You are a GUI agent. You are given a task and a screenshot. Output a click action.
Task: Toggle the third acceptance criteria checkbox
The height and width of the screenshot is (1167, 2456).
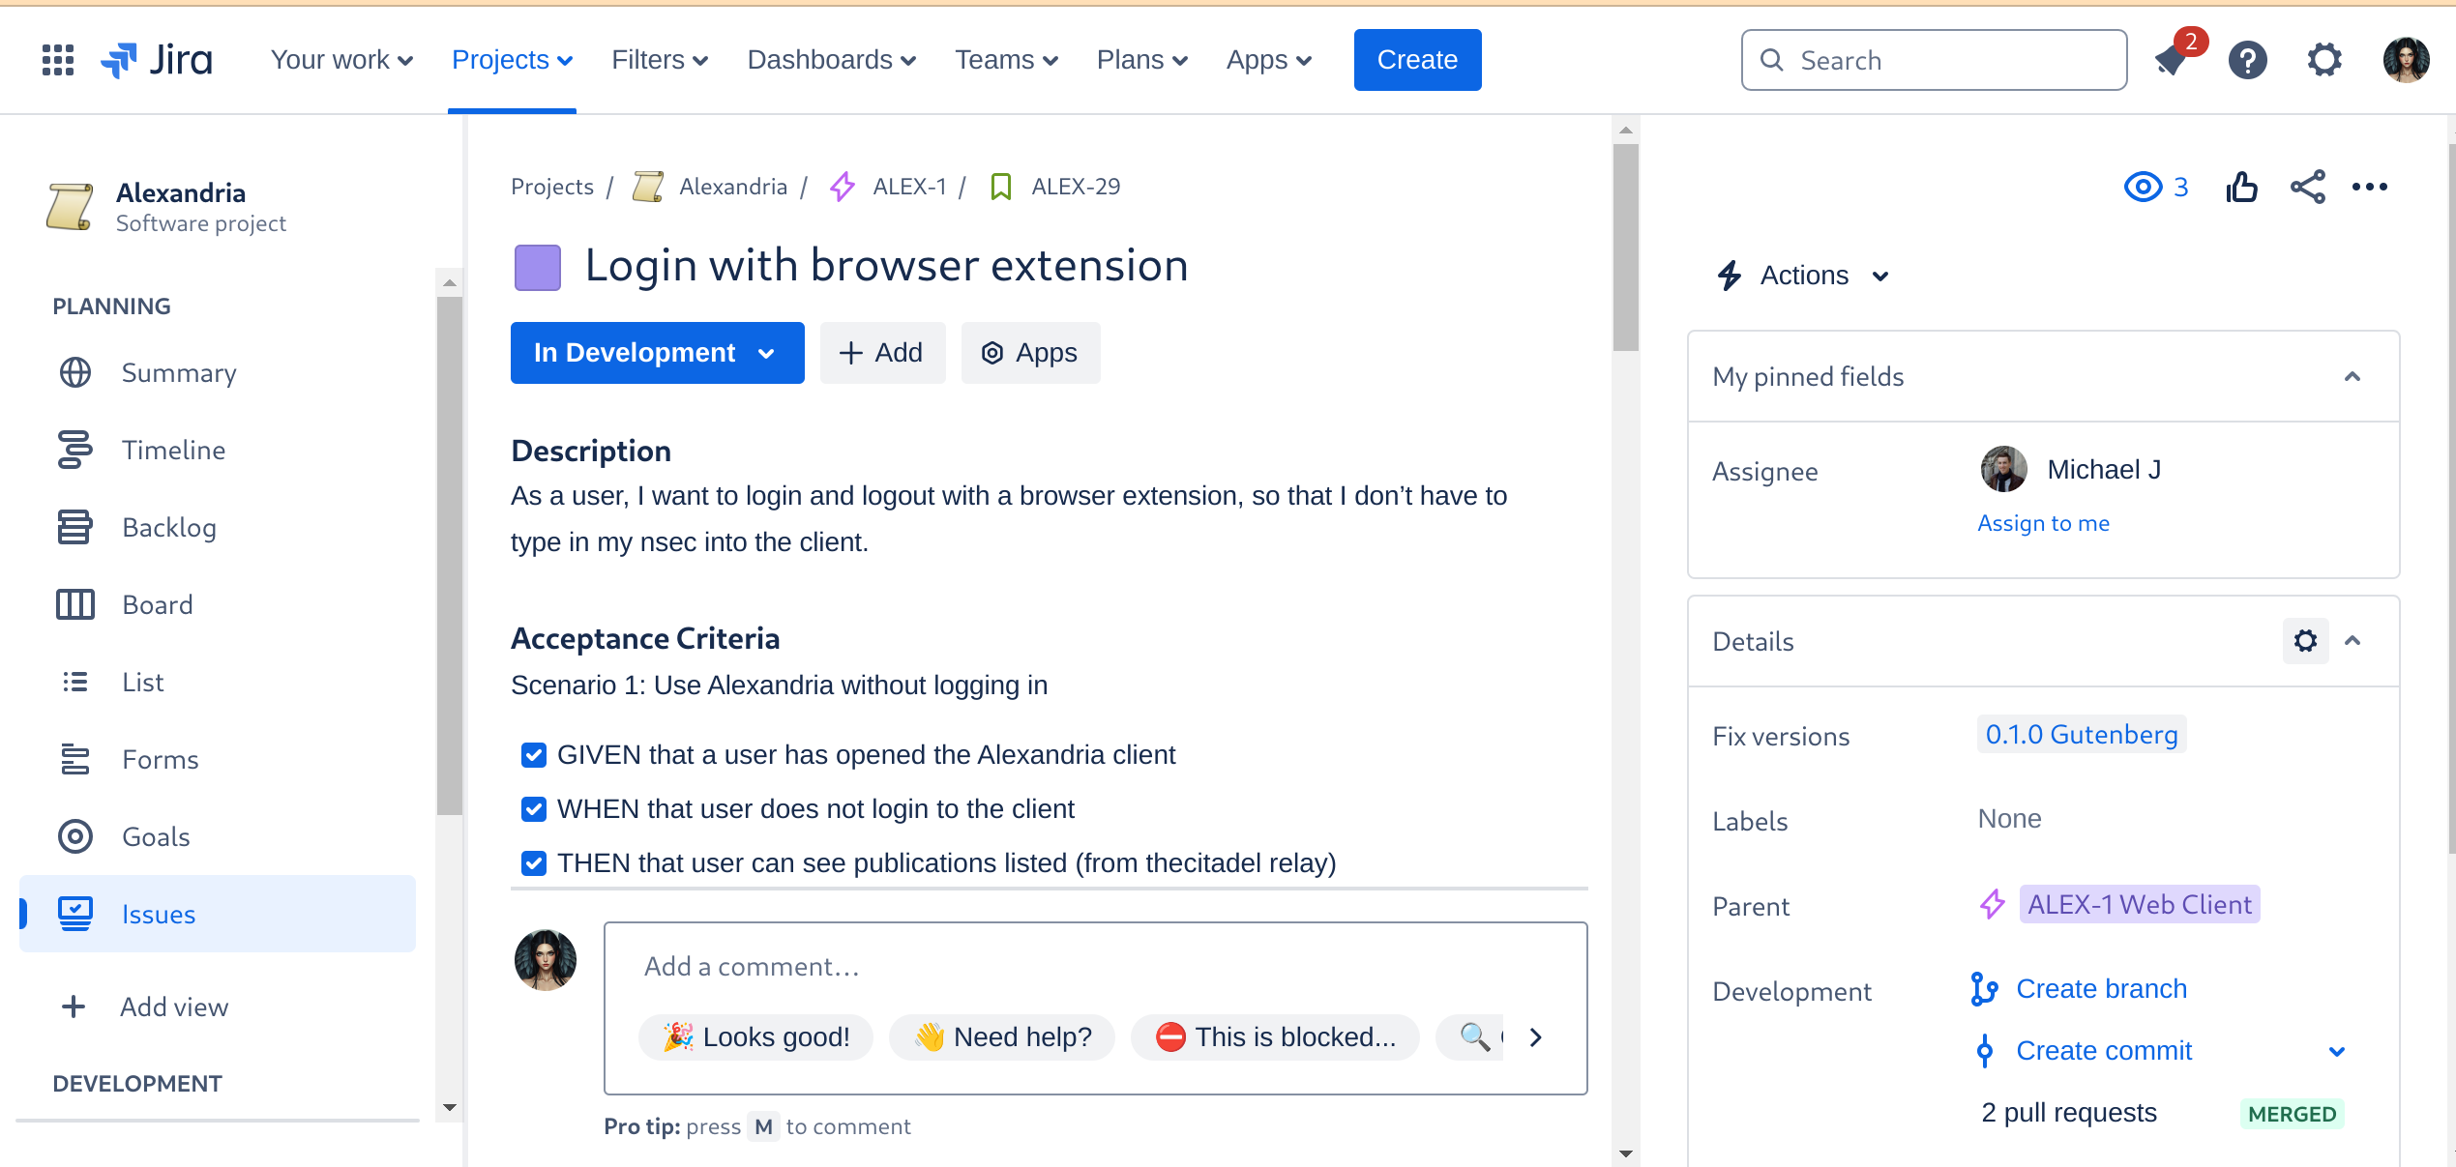[533, 861]
